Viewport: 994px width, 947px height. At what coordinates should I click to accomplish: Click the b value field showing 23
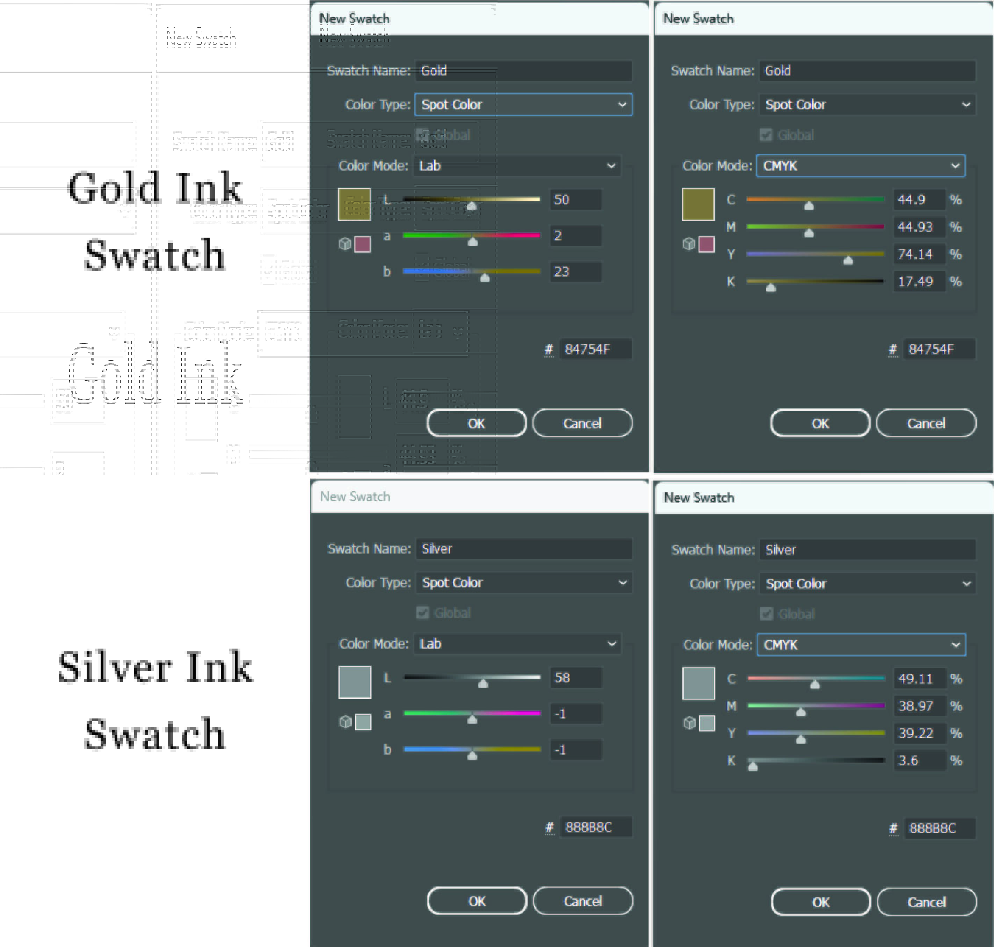point(575,272)
